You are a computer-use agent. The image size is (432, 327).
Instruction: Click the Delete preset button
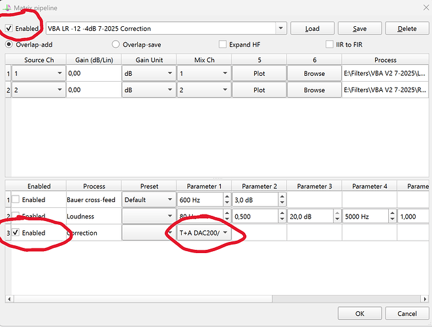[406, 29]
